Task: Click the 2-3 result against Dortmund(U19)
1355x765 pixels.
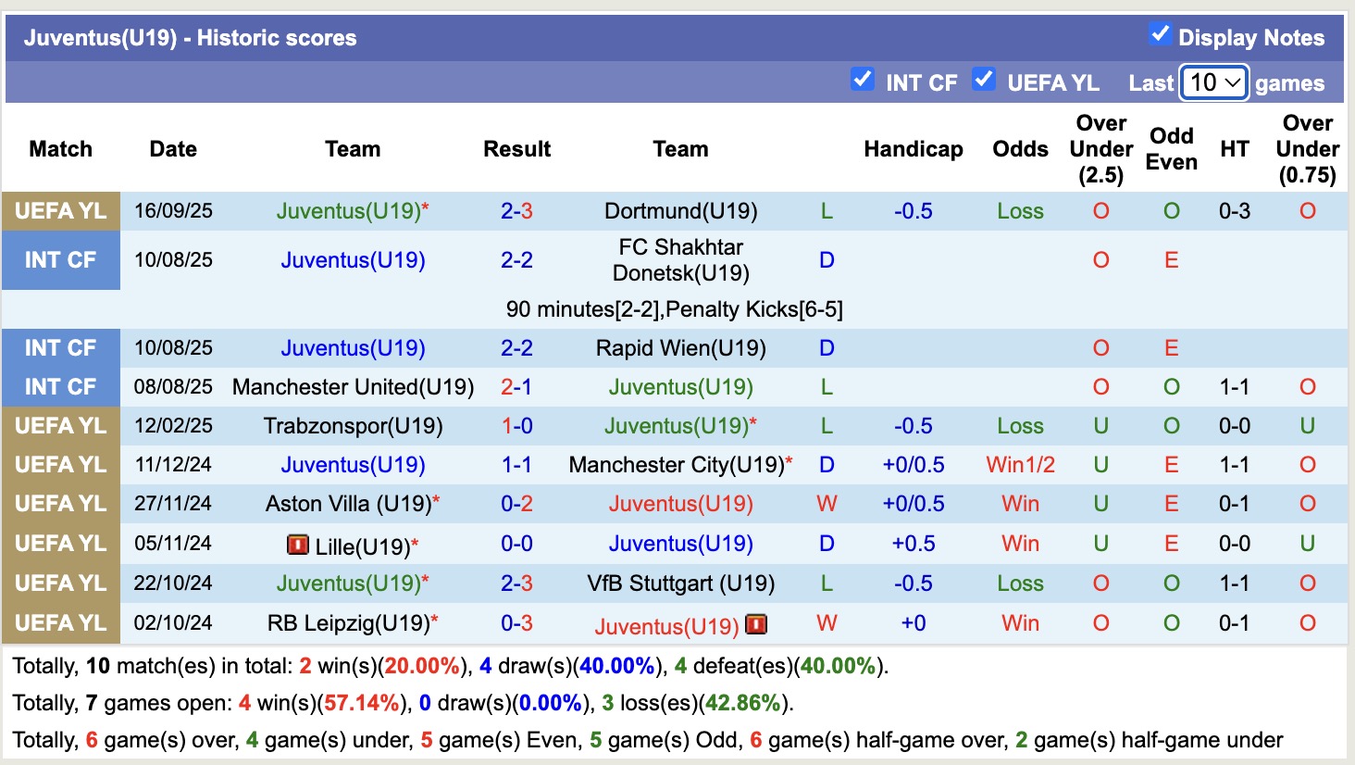Action: pyautogui.click(x=516, y=211)
